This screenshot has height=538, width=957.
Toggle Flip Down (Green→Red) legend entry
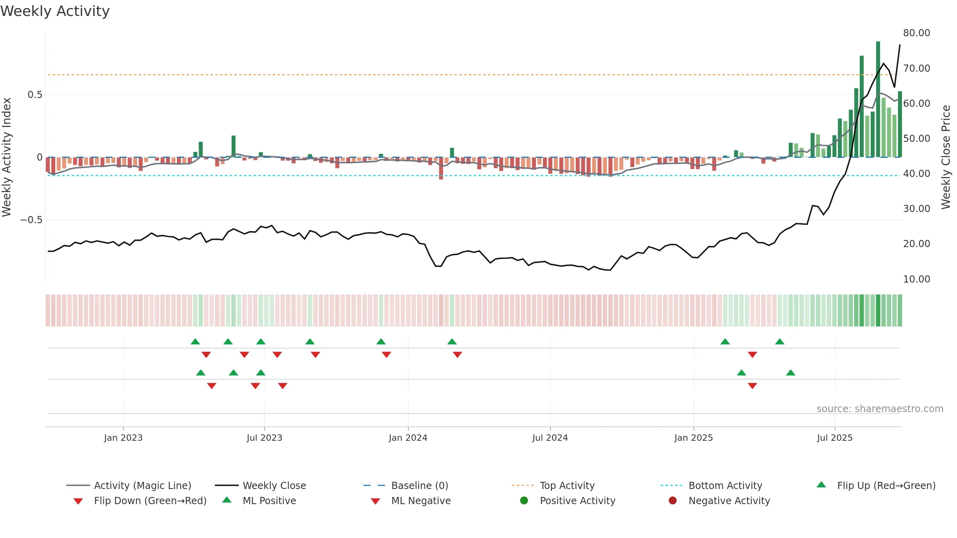click(x=140, y=501)
